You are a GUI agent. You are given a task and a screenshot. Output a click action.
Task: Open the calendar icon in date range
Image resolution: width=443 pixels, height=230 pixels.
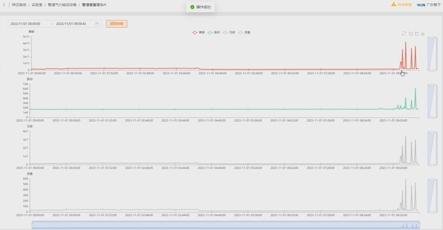click(x=97, y=24)
